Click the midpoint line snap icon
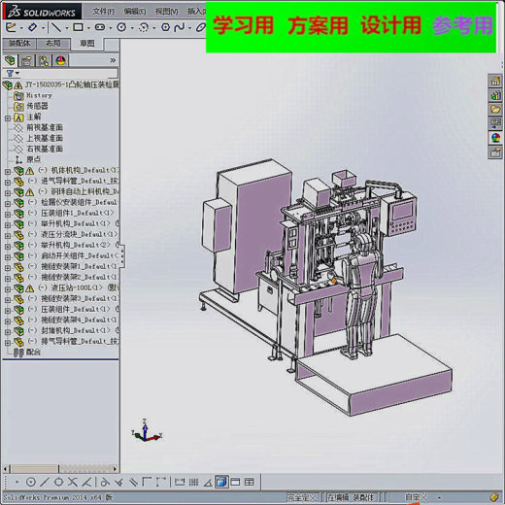The height and width of the screenshot is (505, 505). coord(45,483)
